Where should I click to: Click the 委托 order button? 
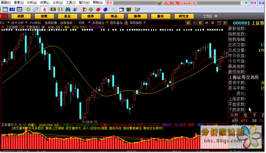[109, 3]
